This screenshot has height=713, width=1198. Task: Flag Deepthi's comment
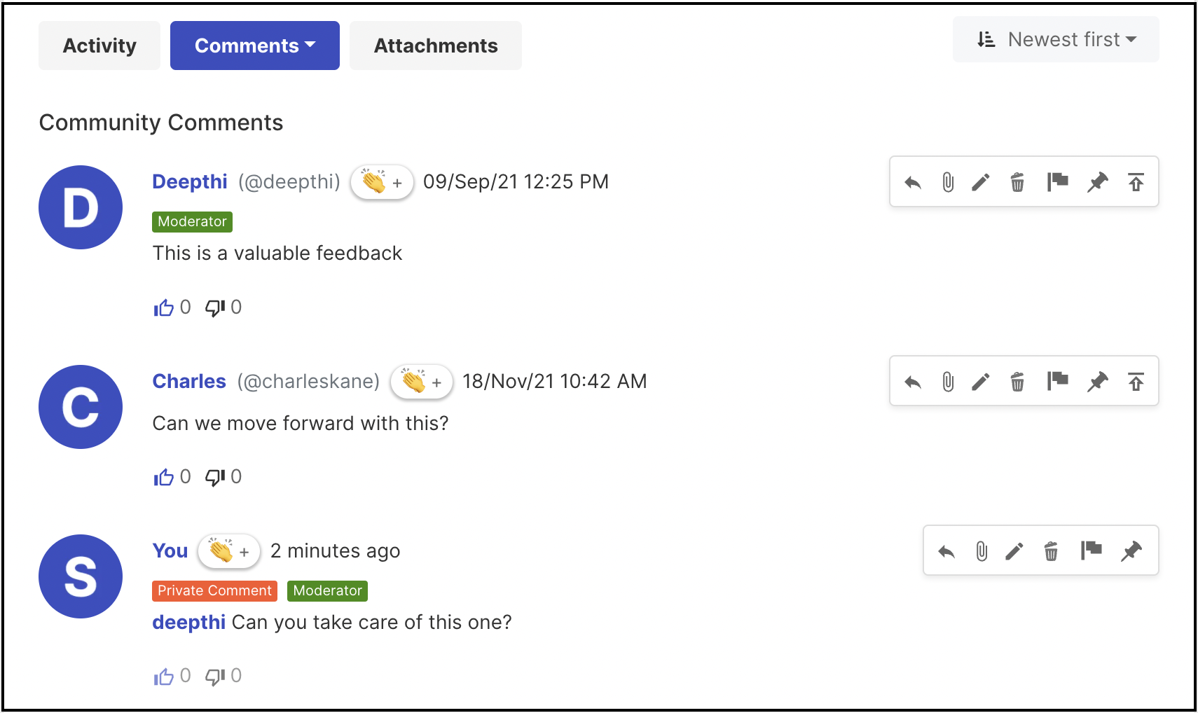pyautogui.click(x=1057, y=182)
